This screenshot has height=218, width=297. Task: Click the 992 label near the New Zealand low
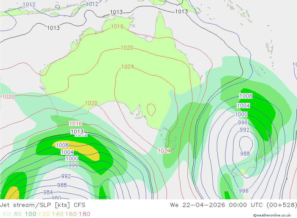click(245, 130)
